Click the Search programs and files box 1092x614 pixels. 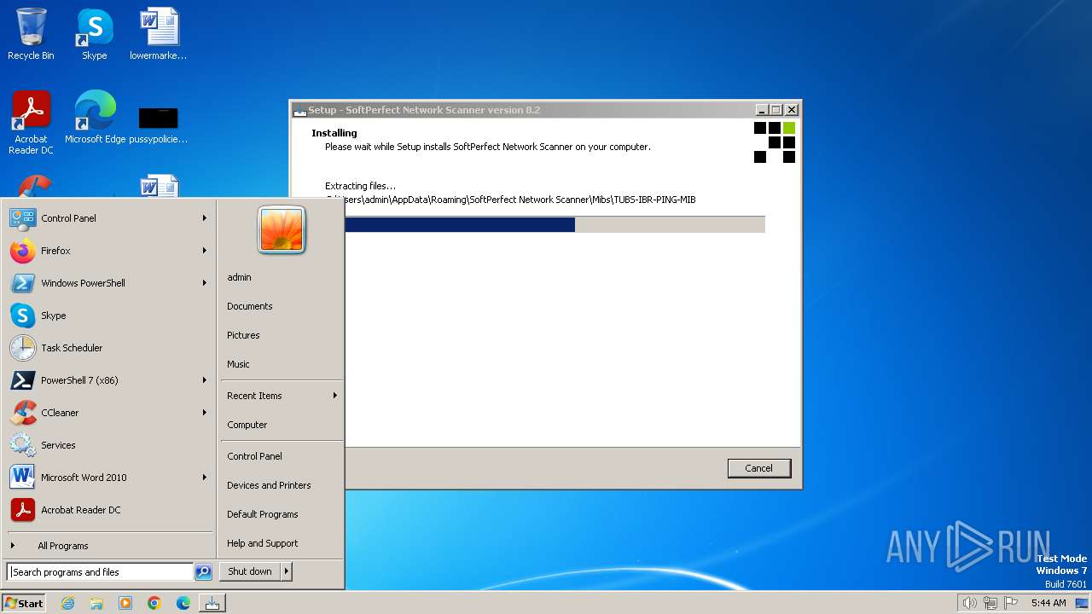tap(100, 572)
